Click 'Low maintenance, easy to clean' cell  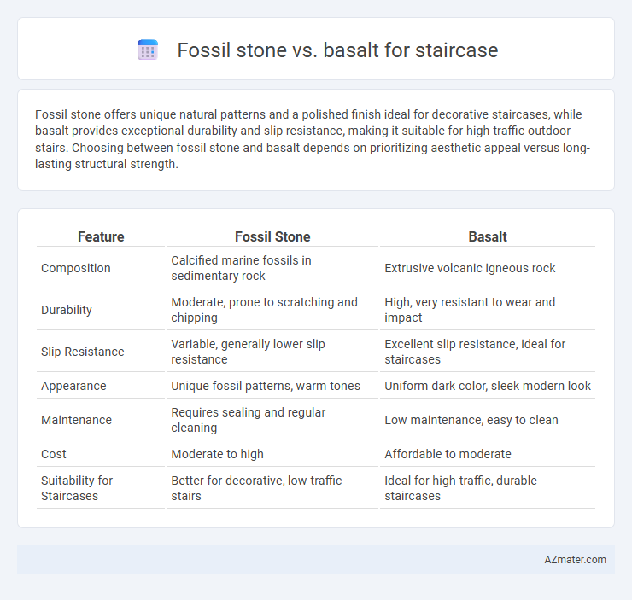488,420
